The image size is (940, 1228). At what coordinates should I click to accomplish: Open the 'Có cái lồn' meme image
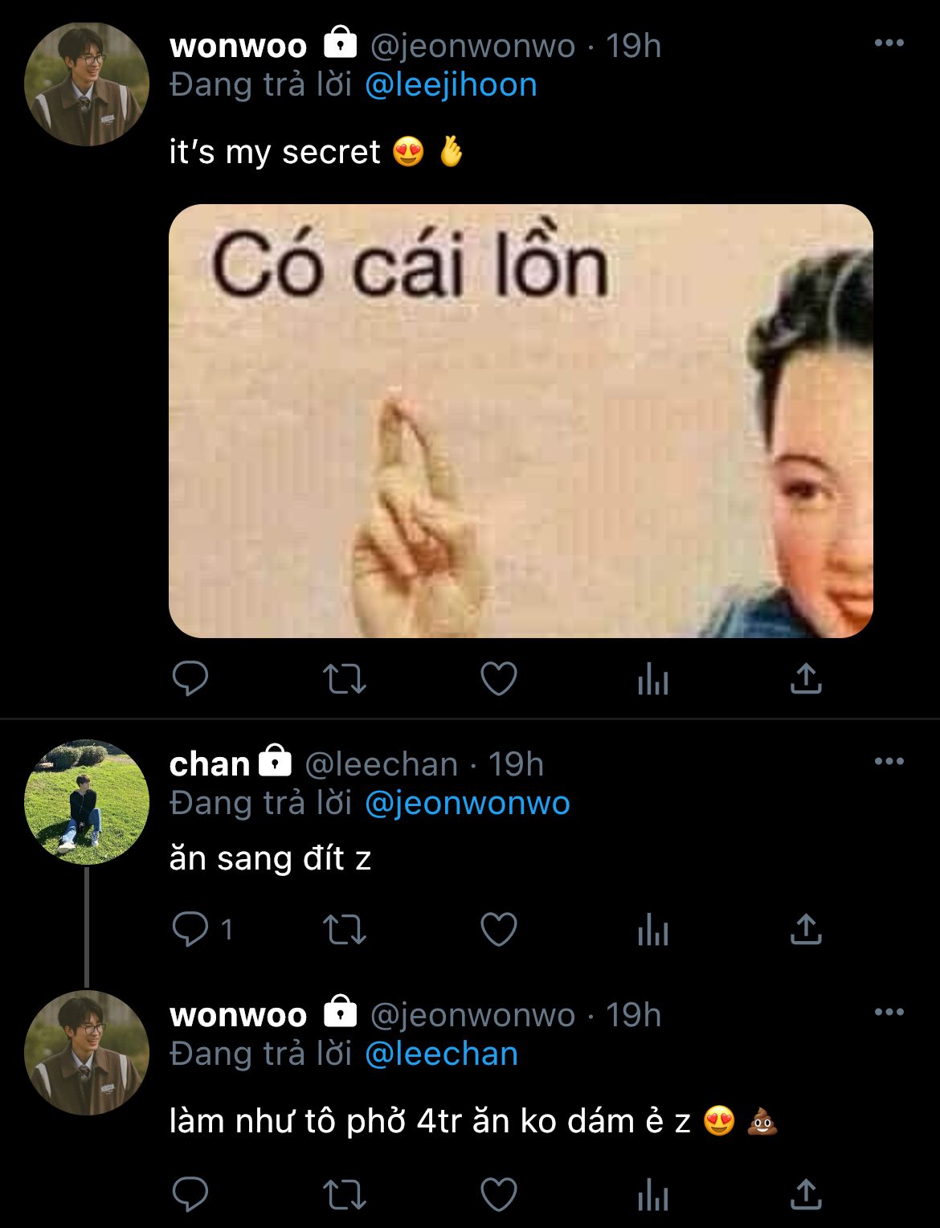(521, 421)
